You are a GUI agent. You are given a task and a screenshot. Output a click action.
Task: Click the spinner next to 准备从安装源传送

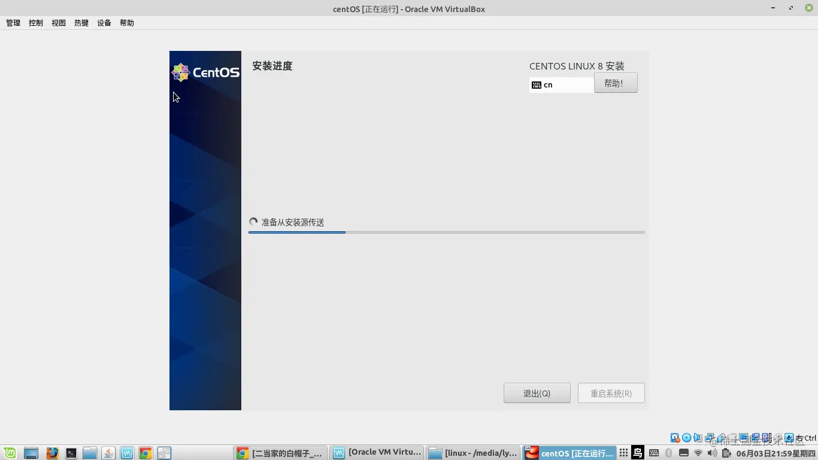pos(253,222)
